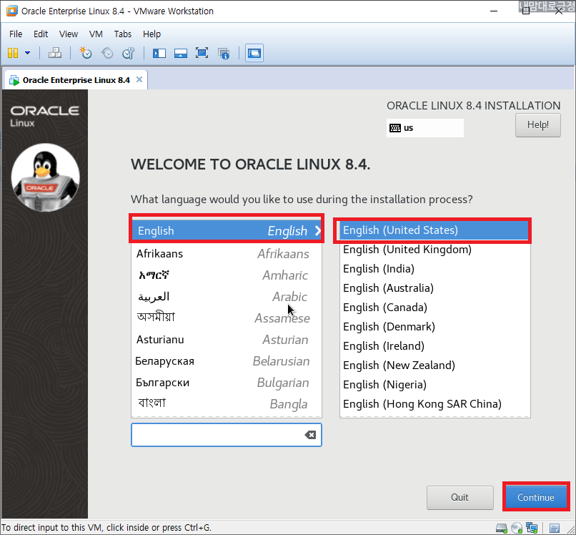The height and width of the screenshot is (535, 576).
Task: Minimize the VMware Workstation window
Action: (494, 11)
